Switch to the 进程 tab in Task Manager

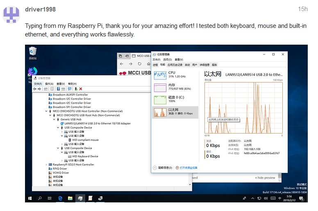[x=155, y=65]
